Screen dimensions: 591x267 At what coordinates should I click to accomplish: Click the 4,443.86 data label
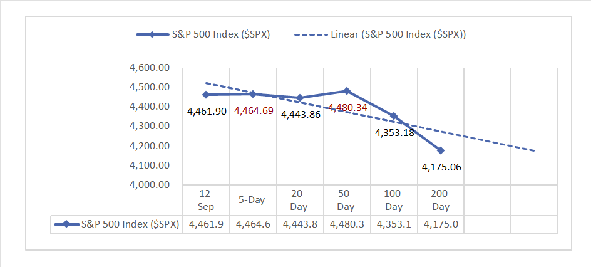coord(301,115)
